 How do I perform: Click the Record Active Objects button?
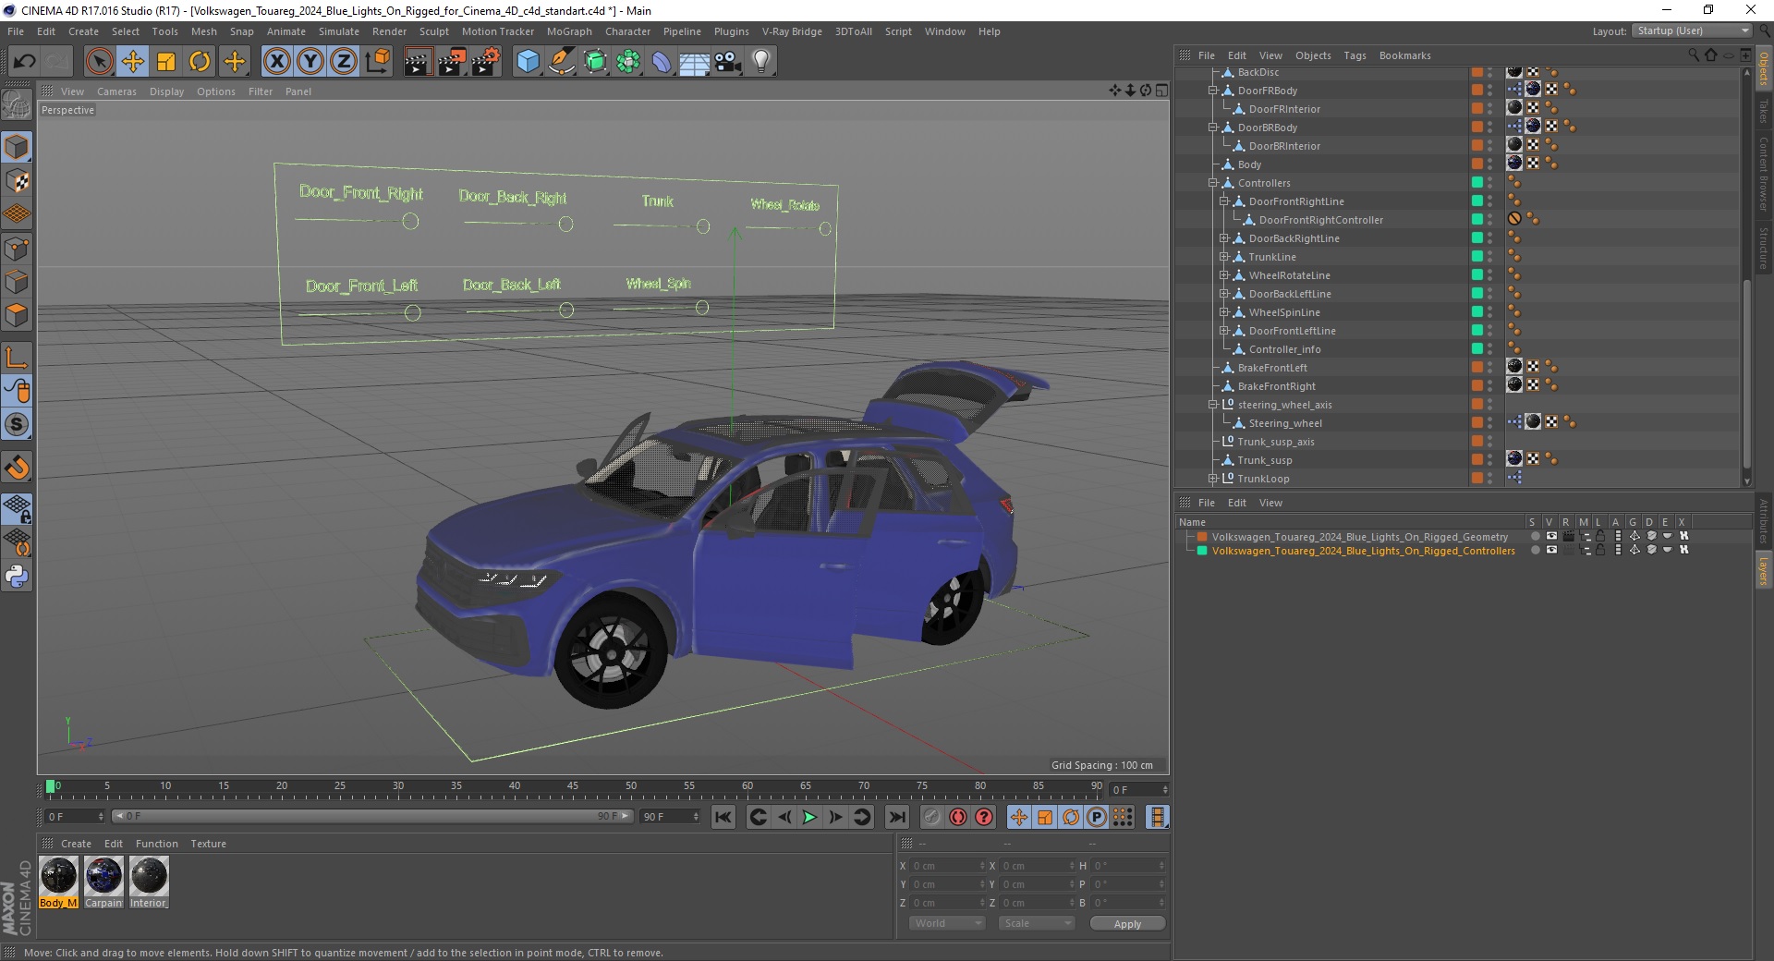tap(931, 817)
